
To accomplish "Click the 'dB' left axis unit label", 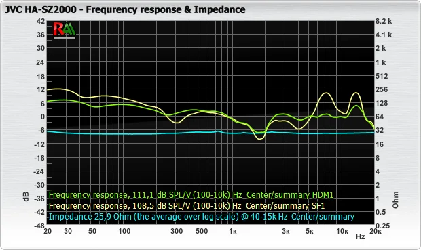I will 26,196.
